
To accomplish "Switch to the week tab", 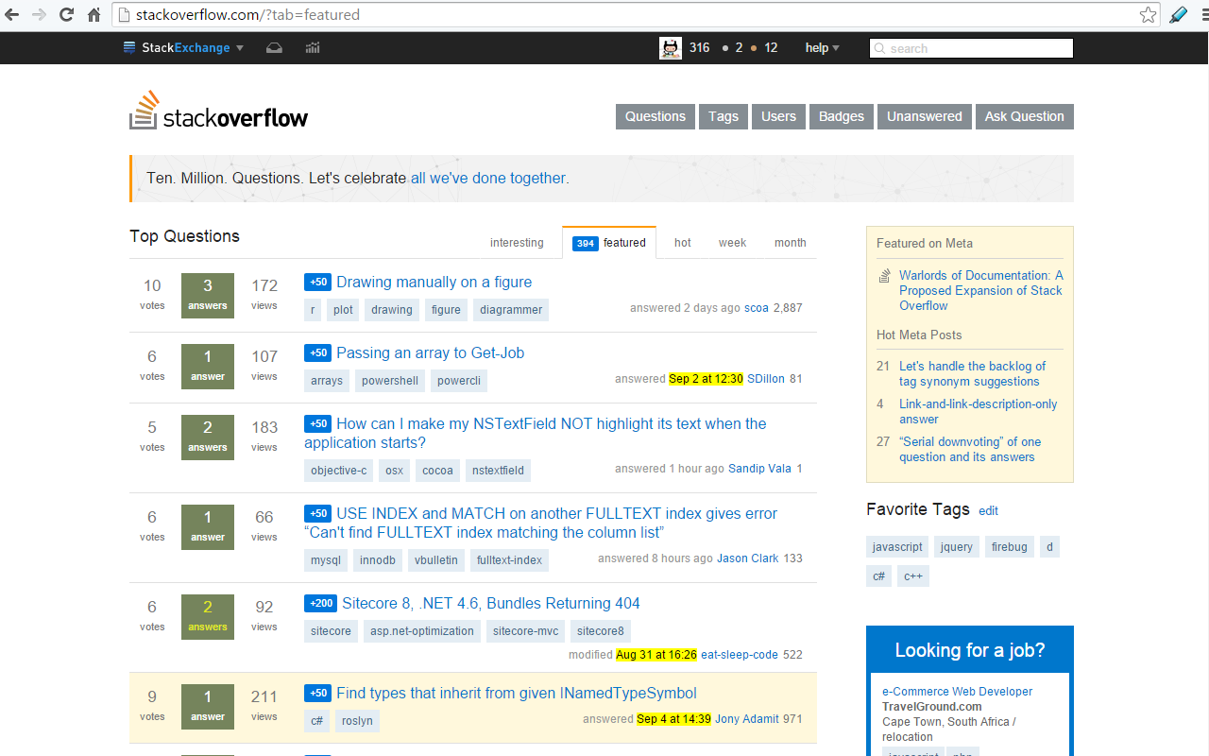I will [x=732, y=243].
